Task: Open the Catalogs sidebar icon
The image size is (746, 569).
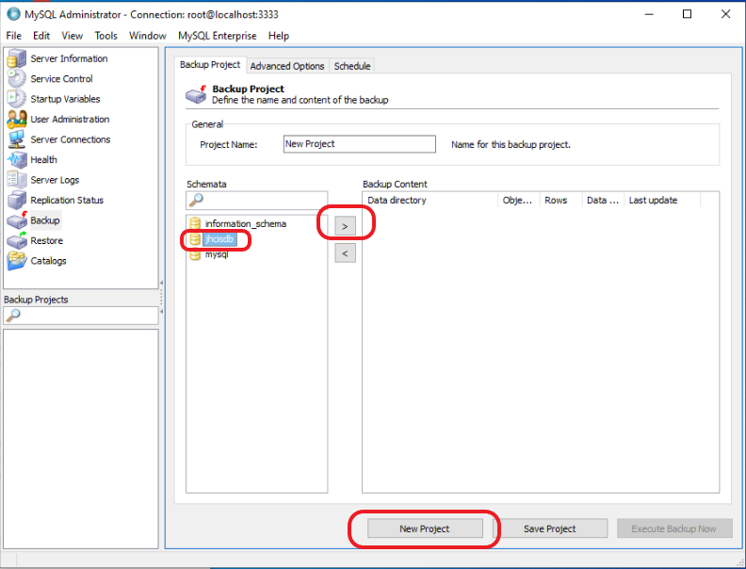Action: click(x=17, y=261)
